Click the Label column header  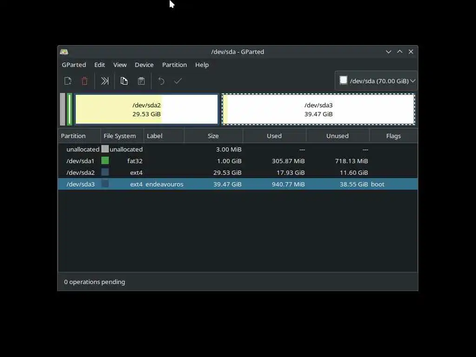164,136
